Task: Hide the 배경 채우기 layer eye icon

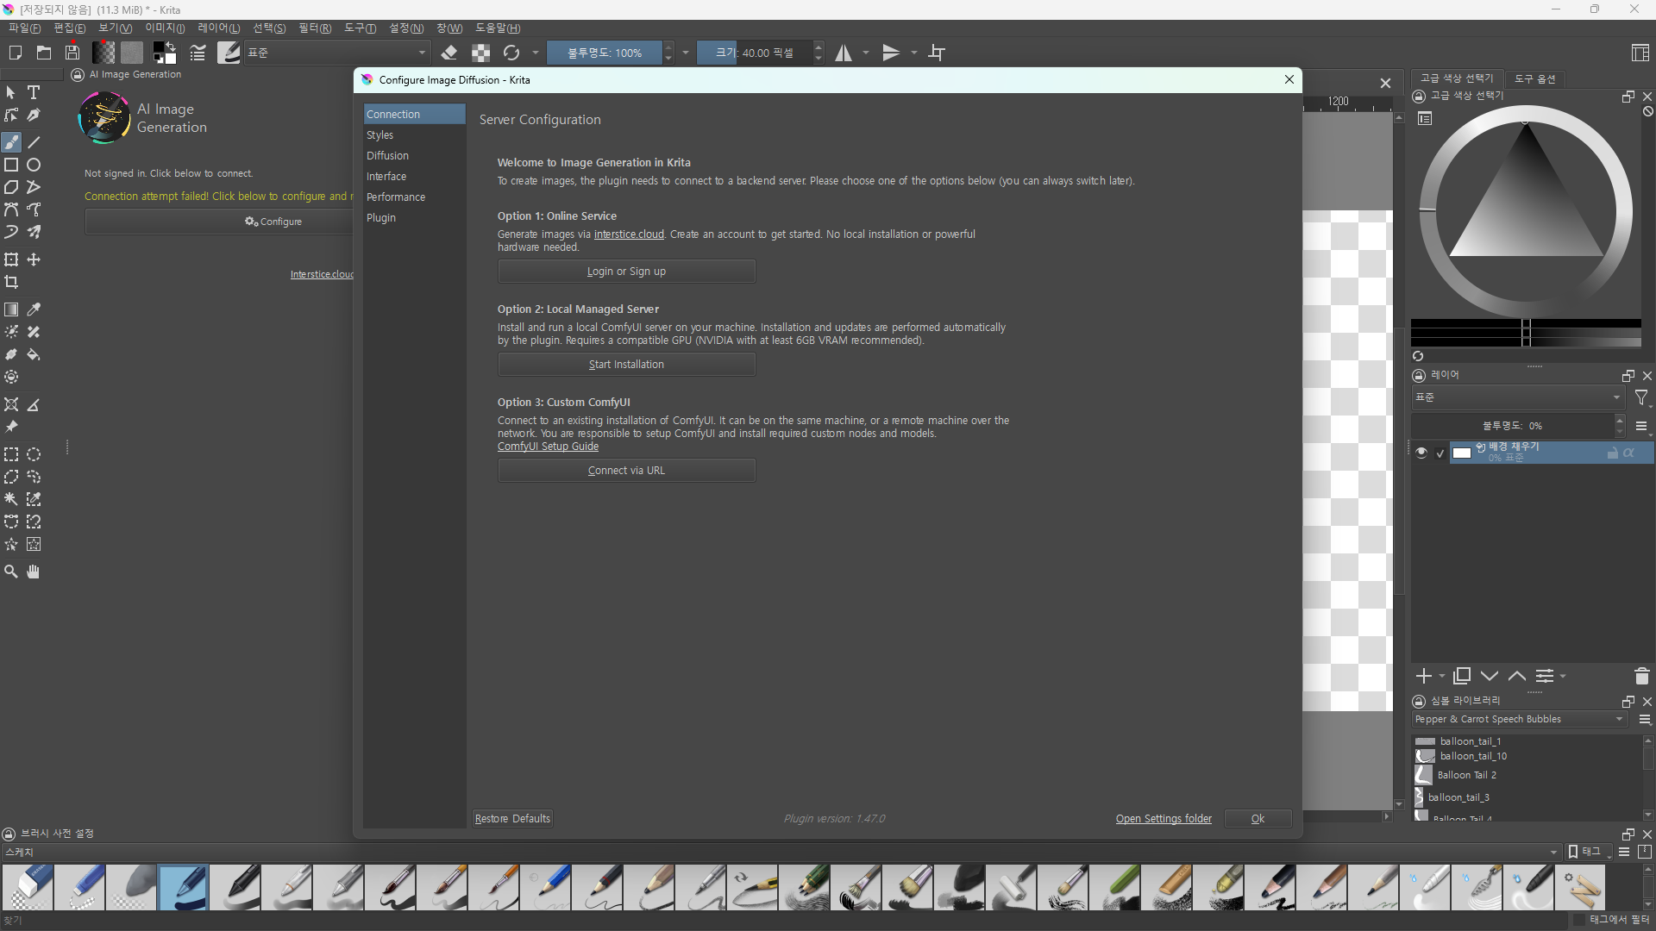Action: (x=1421, y=453)
